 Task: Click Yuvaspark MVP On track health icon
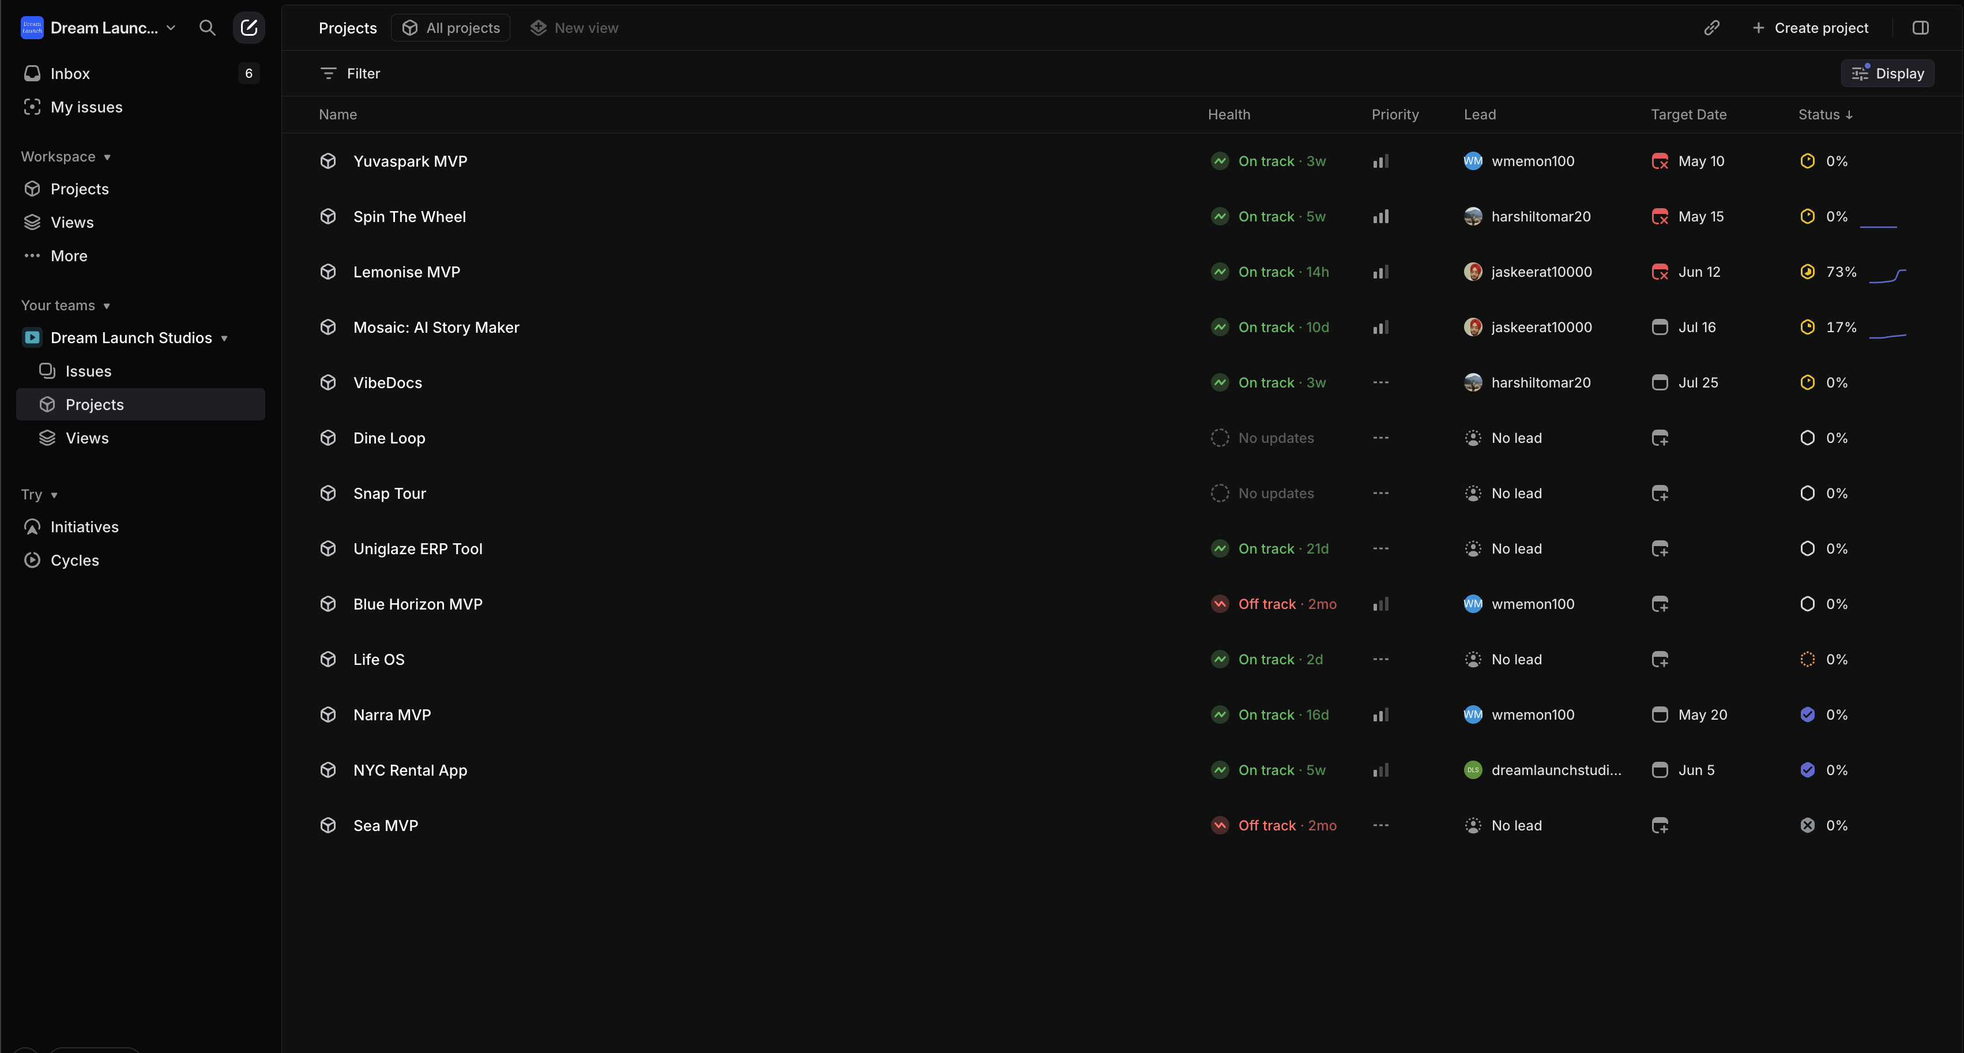[1220, 161]
